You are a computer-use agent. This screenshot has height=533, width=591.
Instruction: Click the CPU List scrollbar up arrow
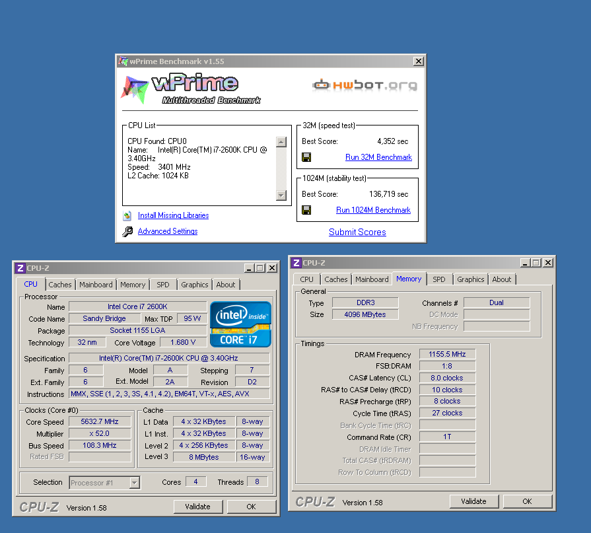(281, 142)
